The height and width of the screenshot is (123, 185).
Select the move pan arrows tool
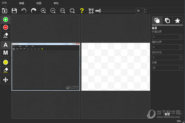click(x=6, y=80)
